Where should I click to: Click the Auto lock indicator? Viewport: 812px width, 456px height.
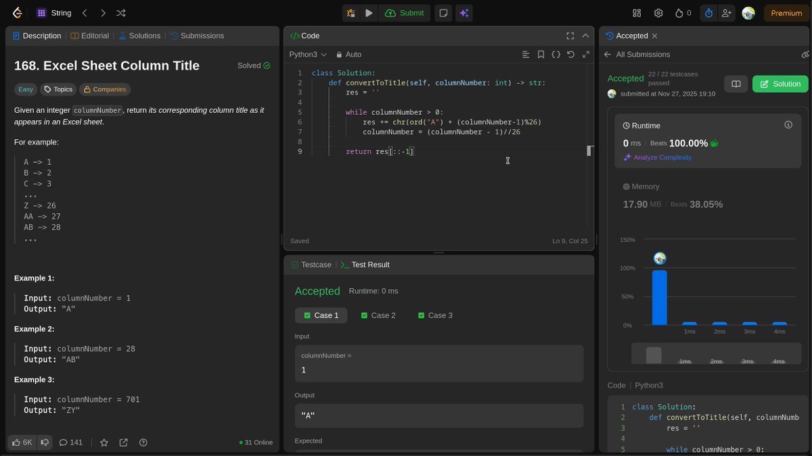coord(349,54)
